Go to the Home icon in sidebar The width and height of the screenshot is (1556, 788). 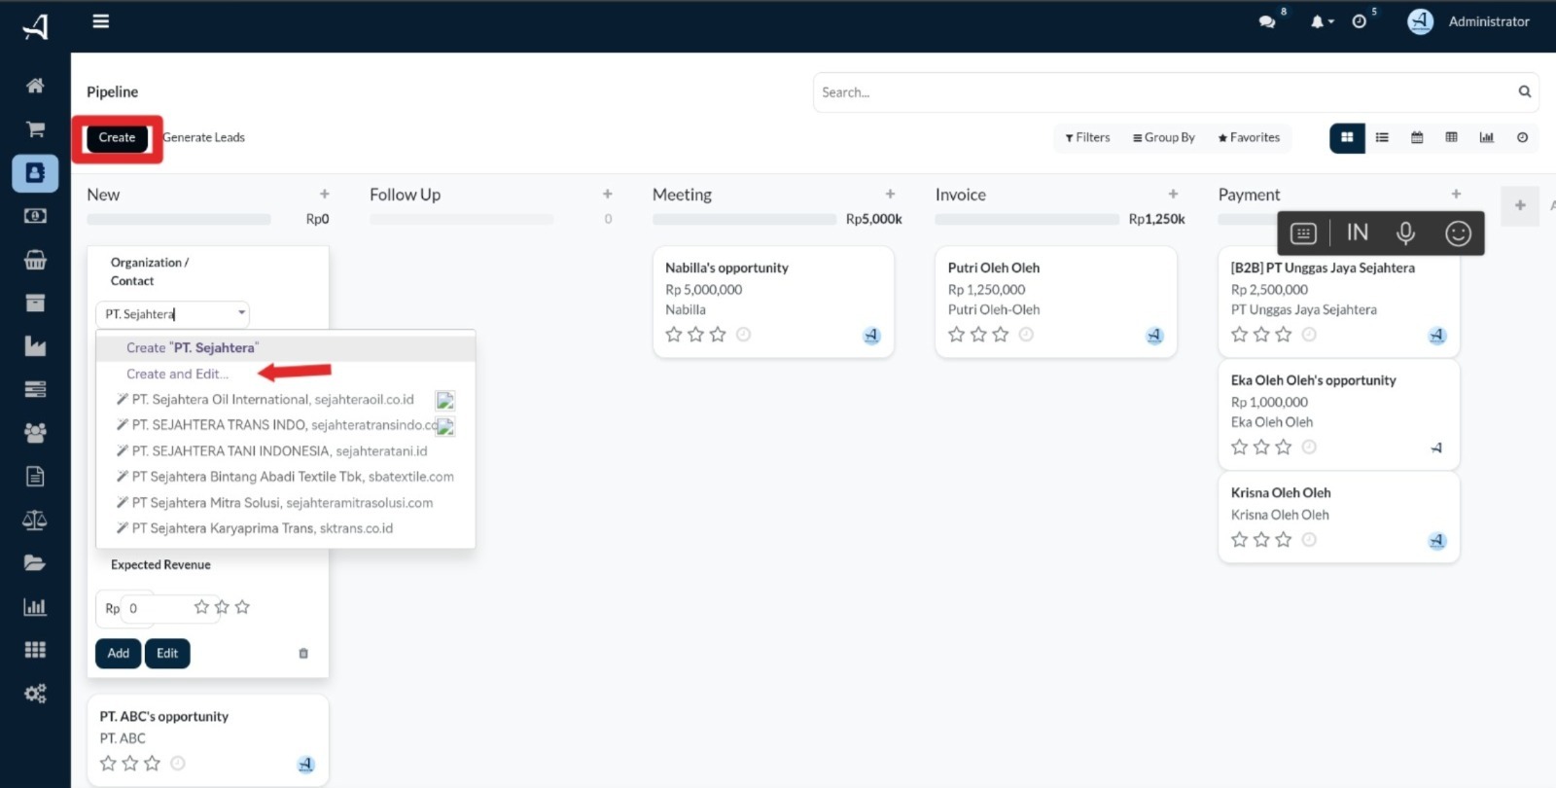(x=35, y=86)
